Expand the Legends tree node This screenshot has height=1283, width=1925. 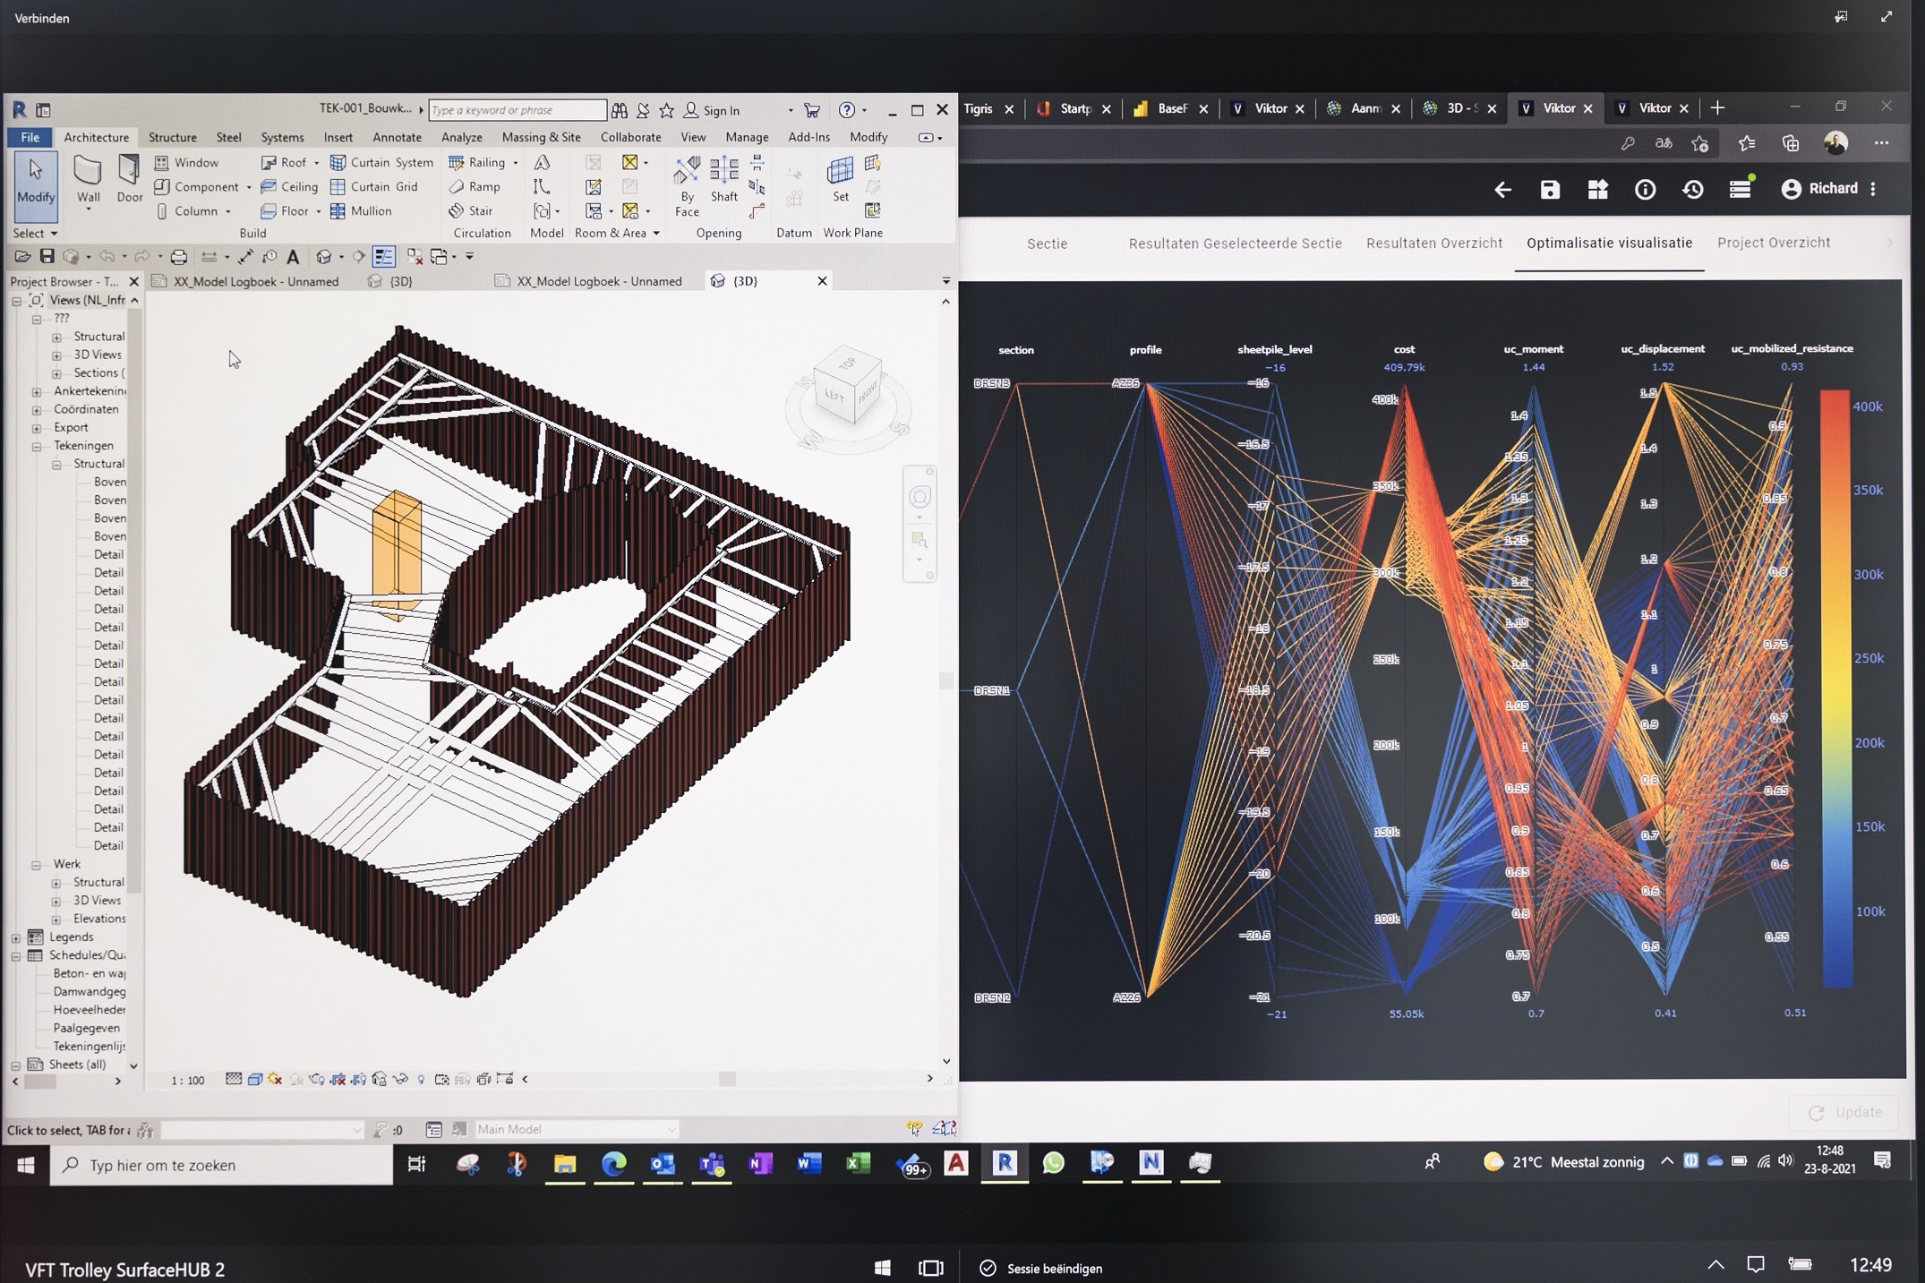pos(16,937)
